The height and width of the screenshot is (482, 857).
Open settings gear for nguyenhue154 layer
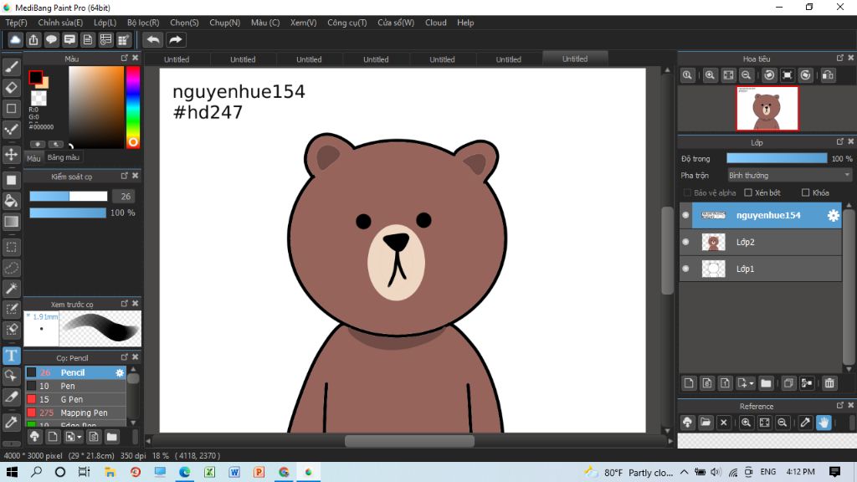(833, 215)
